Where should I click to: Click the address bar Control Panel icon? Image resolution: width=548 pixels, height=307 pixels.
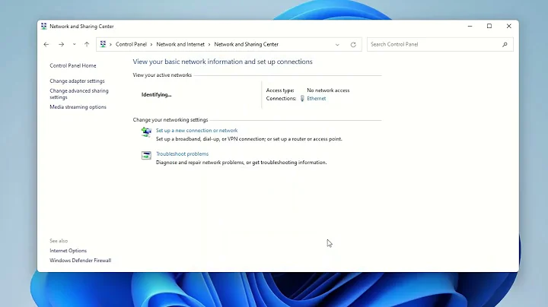[x=103, y=44]
